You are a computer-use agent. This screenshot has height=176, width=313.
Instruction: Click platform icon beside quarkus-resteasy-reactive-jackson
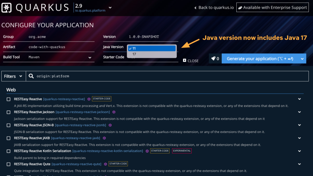click(x=114, y=112)
